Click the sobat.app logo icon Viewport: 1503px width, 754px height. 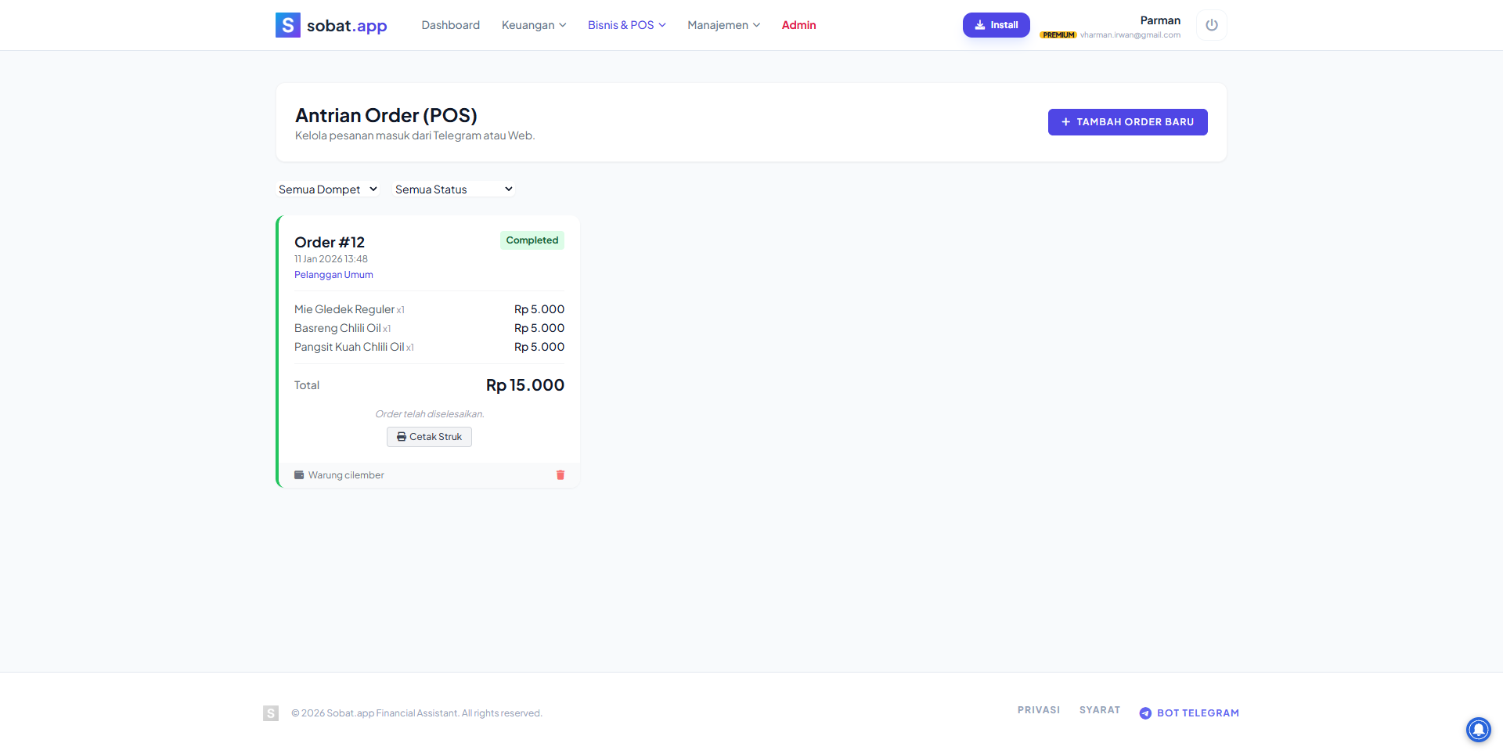[x=287, y=25]
